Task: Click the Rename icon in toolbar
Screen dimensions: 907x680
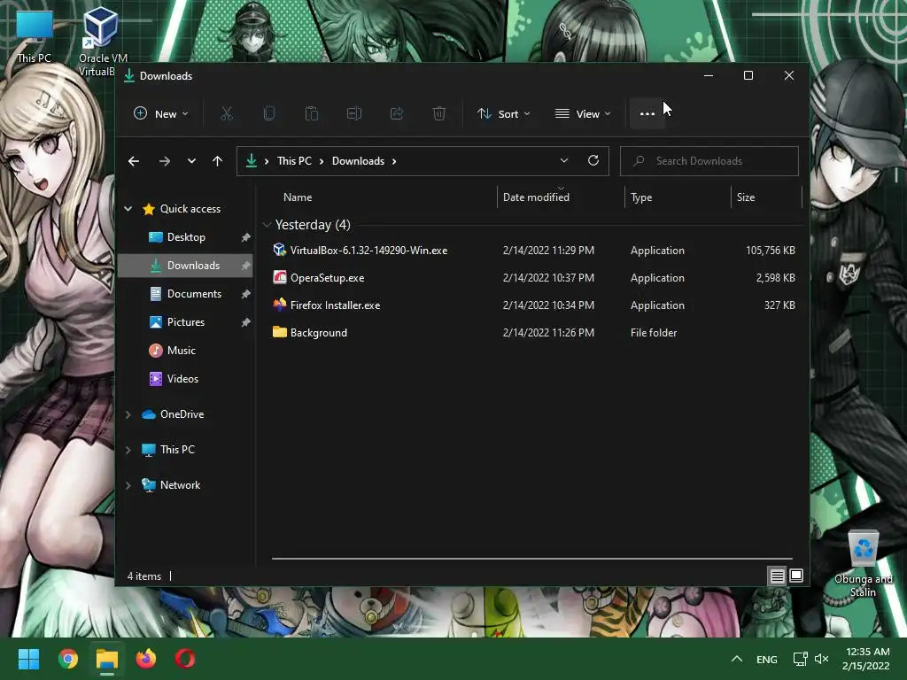Action: [354, 113]
